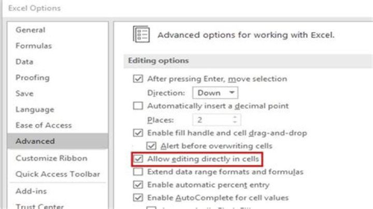The height and width of the screenshot is (209, 373).
Task: Toggle After pressing Enter, move selection checkbox
Action: [138, 79]
